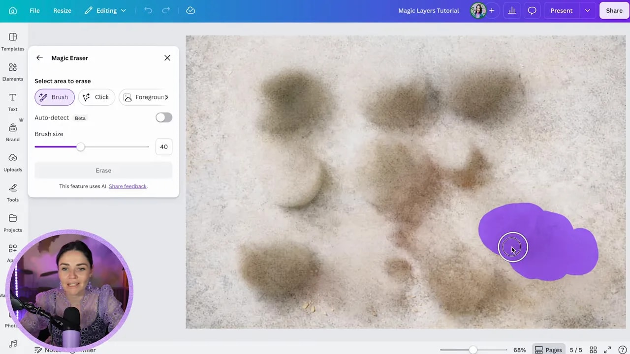Click the undo arrow
630x354 pixels.
(x=148, y=10)
